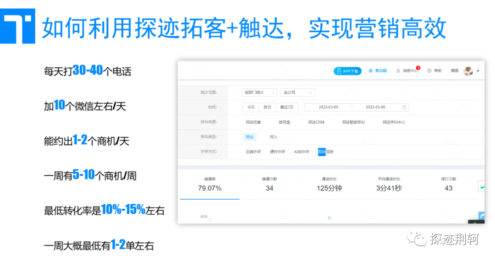Click the circular data point on chart

329,218
